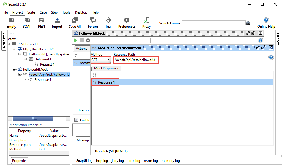Open the Project menu

(18, 12)
